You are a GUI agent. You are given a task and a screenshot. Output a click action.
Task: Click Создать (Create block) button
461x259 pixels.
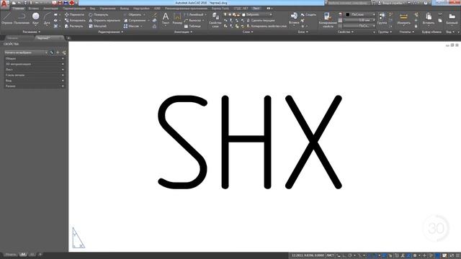point(308,14)
